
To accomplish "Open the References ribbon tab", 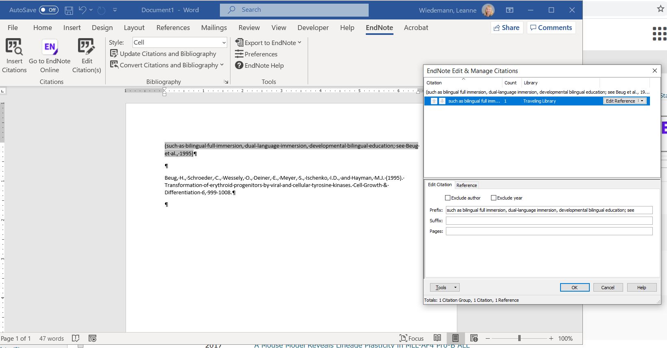I will (x=173, y=28).
